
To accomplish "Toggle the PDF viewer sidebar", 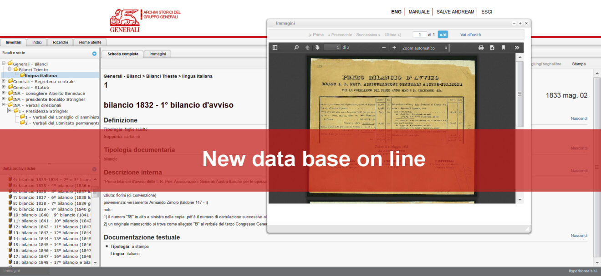I will pyautogui.click(x=275, y=48).
